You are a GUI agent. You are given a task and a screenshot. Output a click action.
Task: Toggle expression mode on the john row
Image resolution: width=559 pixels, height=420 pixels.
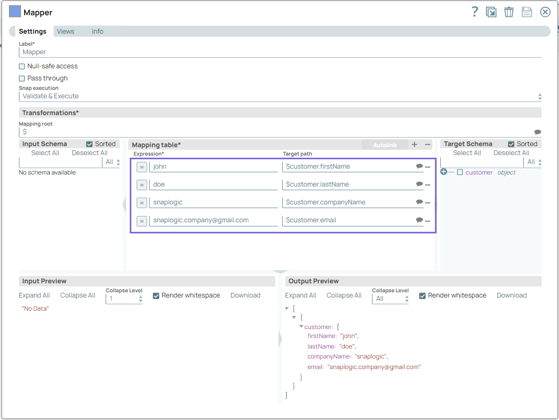pos(141,167)
